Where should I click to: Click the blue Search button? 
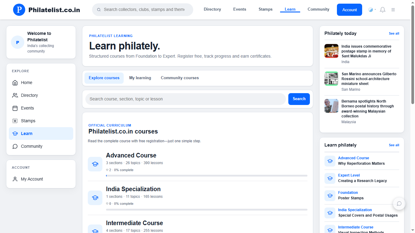coord(299,99)
